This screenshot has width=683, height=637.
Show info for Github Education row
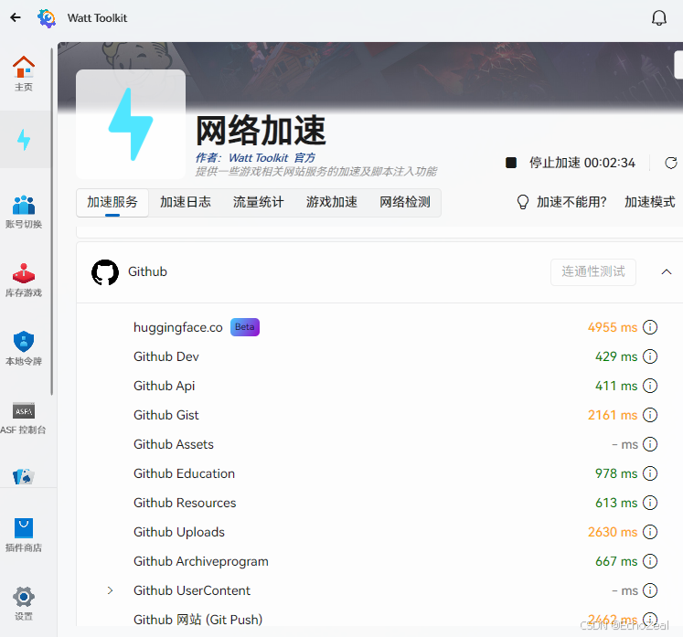click(650, 473)
